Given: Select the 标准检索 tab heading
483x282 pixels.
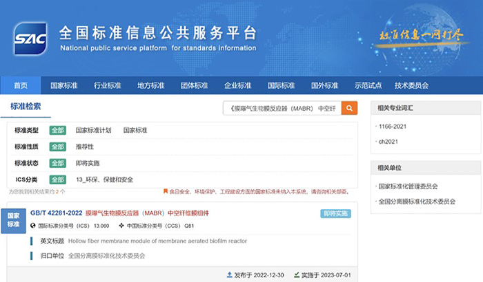Looking at the screenshot, I should (26, 107).
